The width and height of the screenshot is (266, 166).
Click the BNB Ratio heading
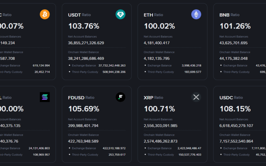(229, 15)
